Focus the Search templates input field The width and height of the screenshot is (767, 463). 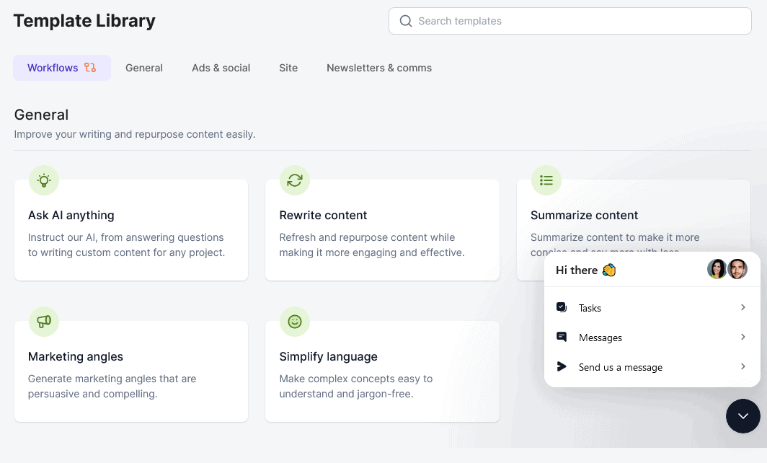pos(577,21)
